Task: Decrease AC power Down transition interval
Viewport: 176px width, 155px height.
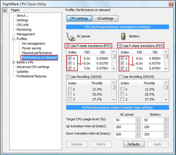Action: pos(138,136)
